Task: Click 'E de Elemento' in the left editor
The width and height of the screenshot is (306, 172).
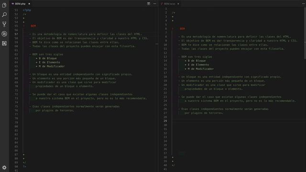Action: 49,63
